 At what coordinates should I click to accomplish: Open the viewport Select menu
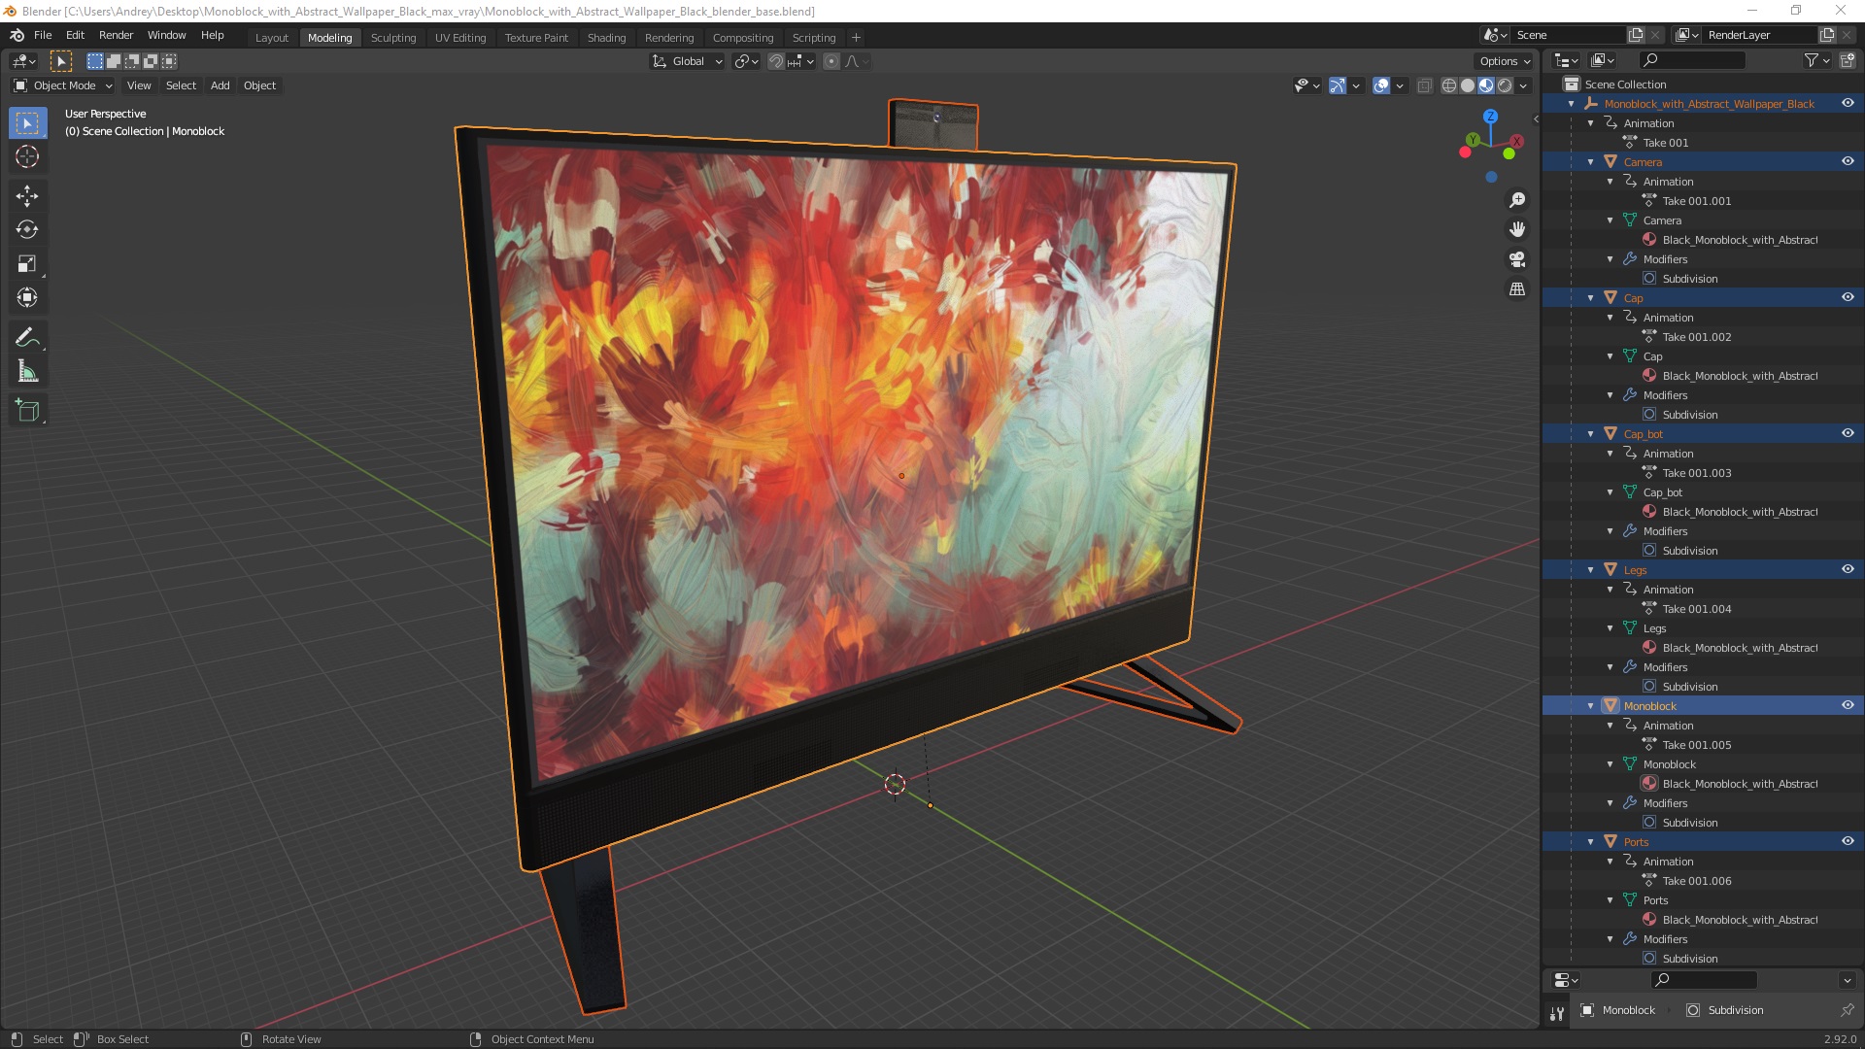[x=181, y=85]
